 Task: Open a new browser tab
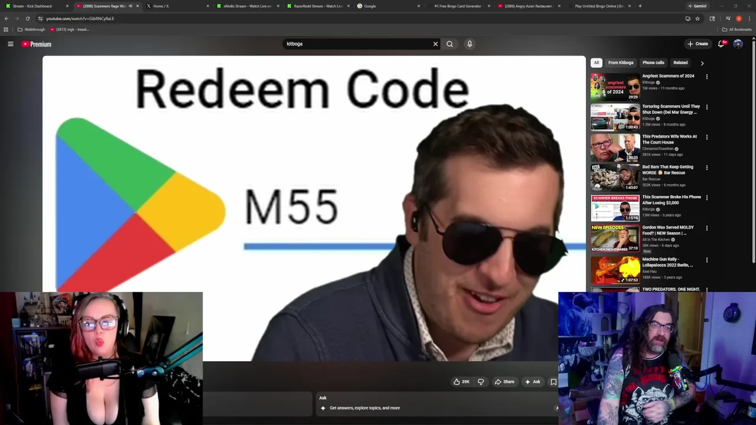click(640, 6)
